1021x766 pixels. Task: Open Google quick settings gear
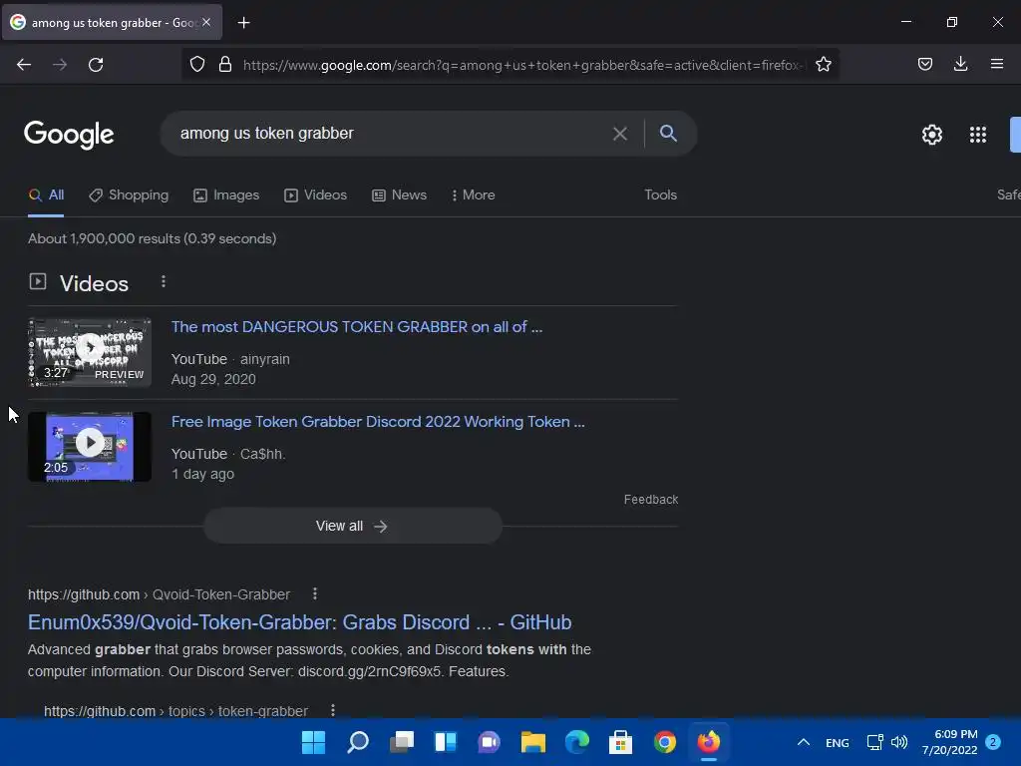[x=932, y=135]
